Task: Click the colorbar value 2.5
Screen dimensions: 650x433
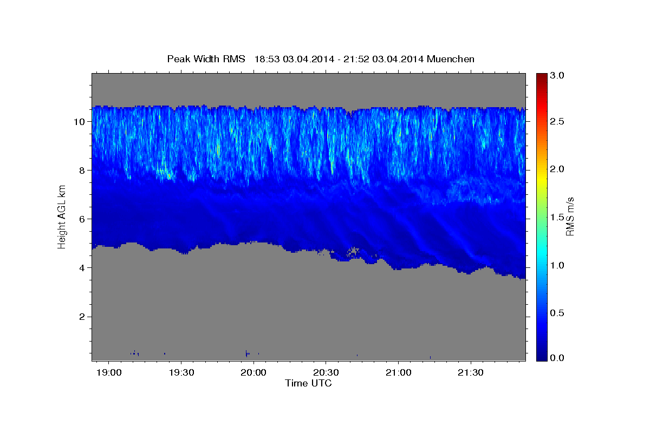Action: 557,122
